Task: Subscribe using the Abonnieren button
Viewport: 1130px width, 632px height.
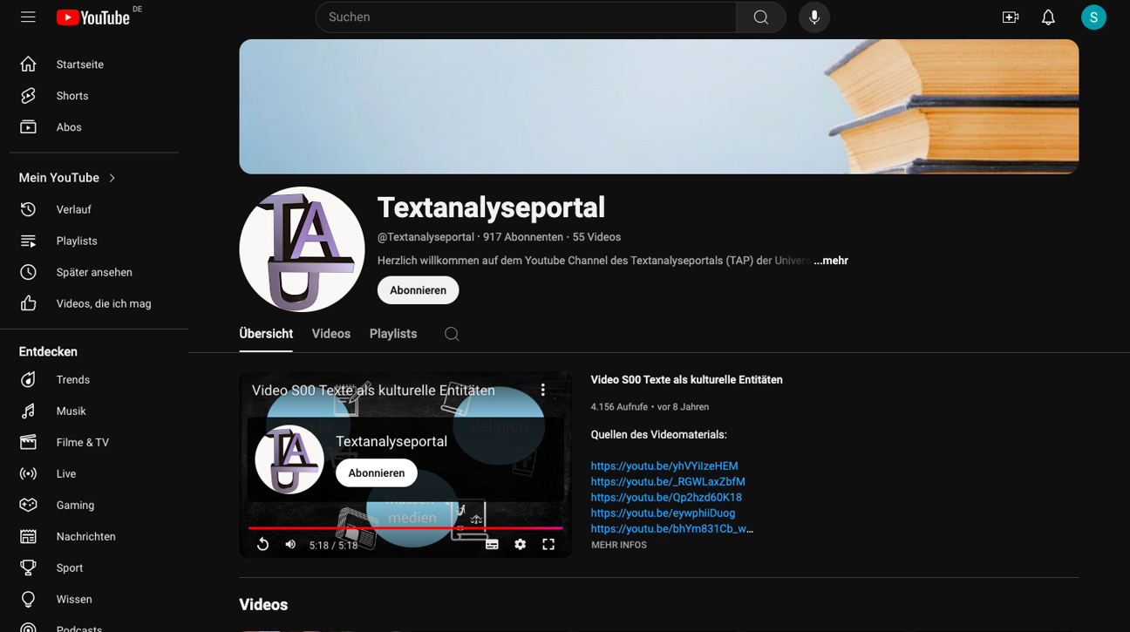Action: (418, 289)
